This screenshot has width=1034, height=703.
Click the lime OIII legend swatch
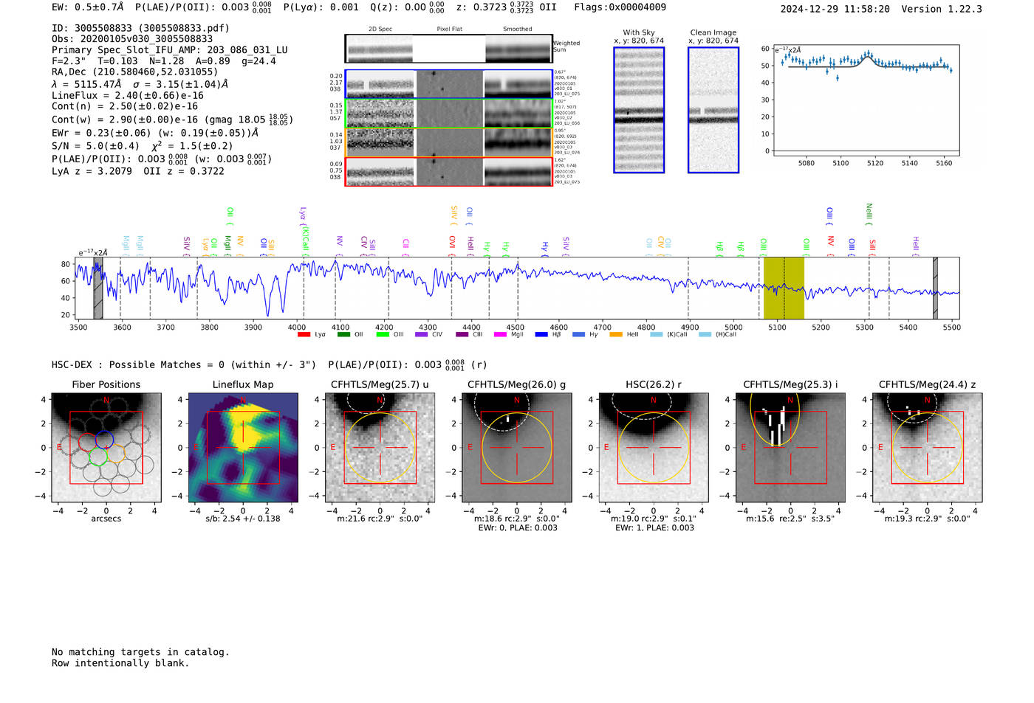[383, 334]
